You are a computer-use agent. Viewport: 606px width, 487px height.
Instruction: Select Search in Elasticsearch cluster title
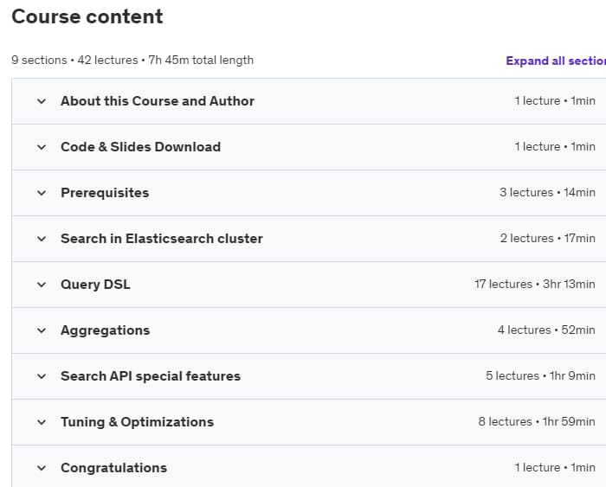click(162, 238)
